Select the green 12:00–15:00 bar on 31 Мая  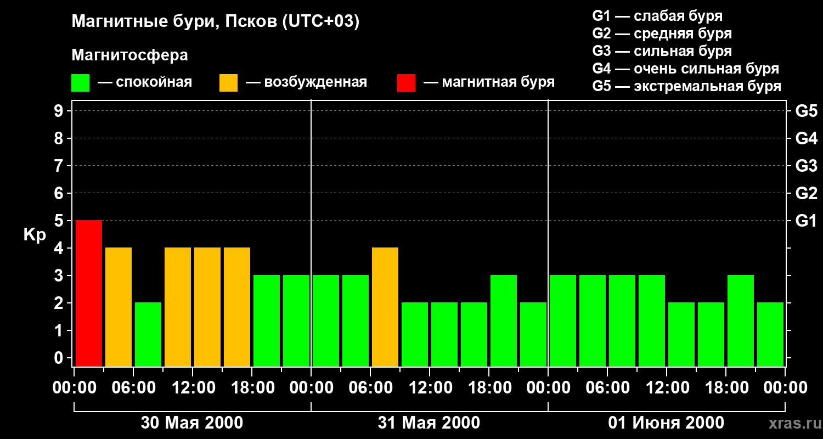click(444, 334)
